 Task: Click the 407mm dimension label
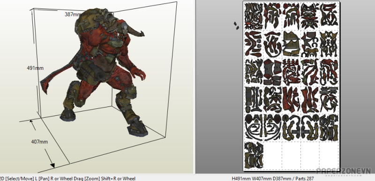(39, 142)
